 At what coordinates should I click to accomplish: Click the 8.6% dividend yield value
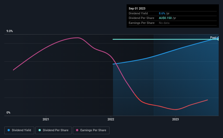click(162, 13)
